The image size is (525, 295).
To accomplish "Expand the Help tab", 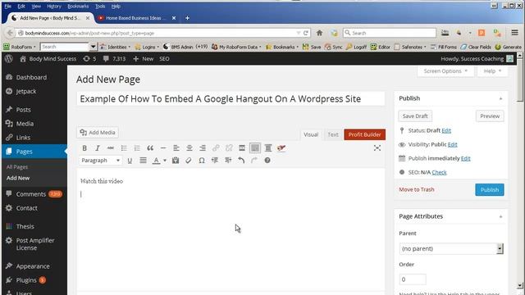I will point(492,71).
